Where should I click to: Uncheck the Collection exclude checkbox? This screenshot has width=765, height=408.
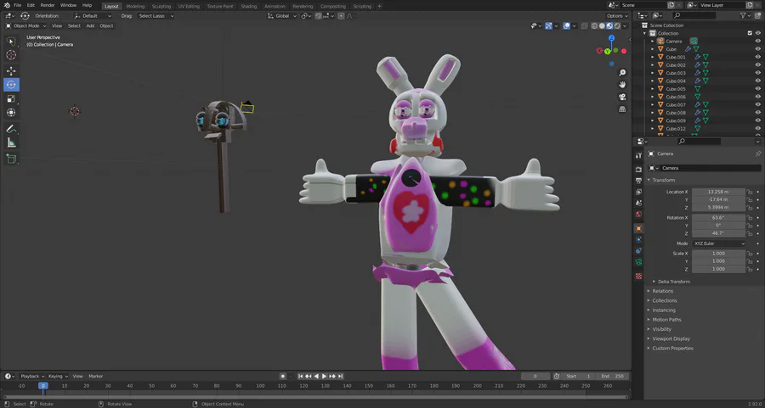(750, 33)
